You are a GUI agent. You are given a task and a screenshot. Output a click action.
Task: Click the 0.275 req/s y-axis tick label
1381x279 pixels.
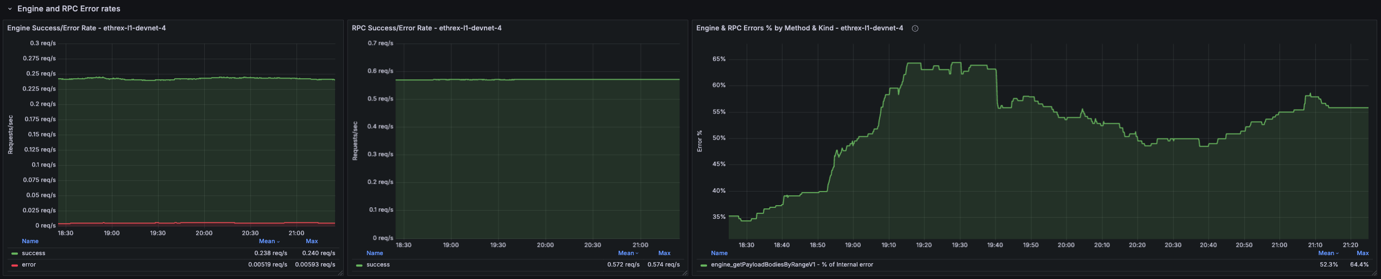click(x=39, y=59)
